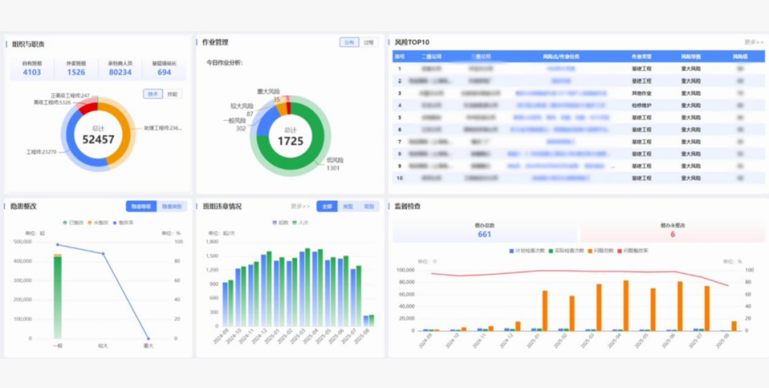
Task: Select 隐患类别 in 隐患整改 panel
Action: coord(172,207)
